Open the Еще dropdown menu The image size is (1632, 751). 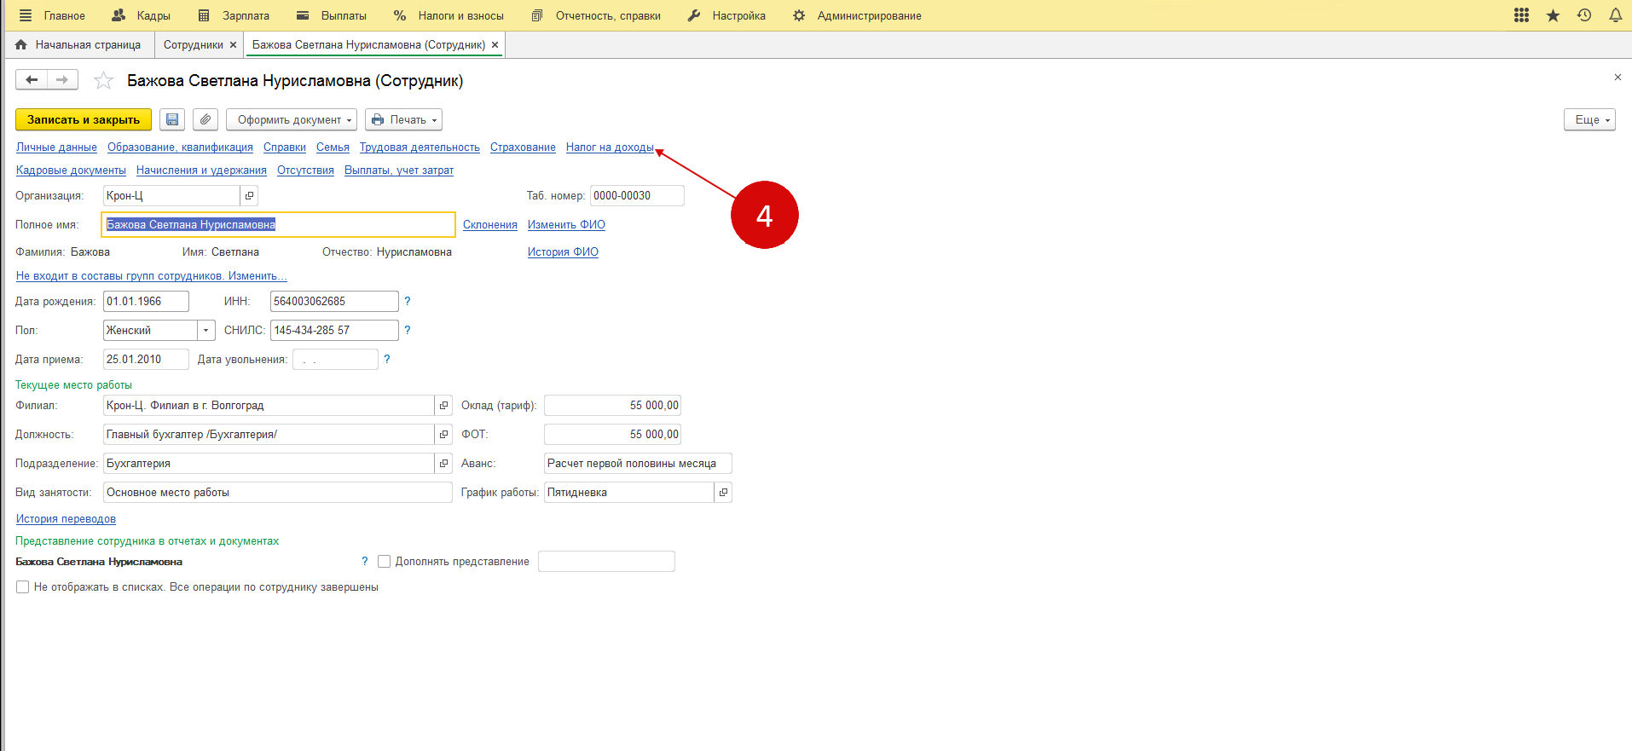(1589, 119)
